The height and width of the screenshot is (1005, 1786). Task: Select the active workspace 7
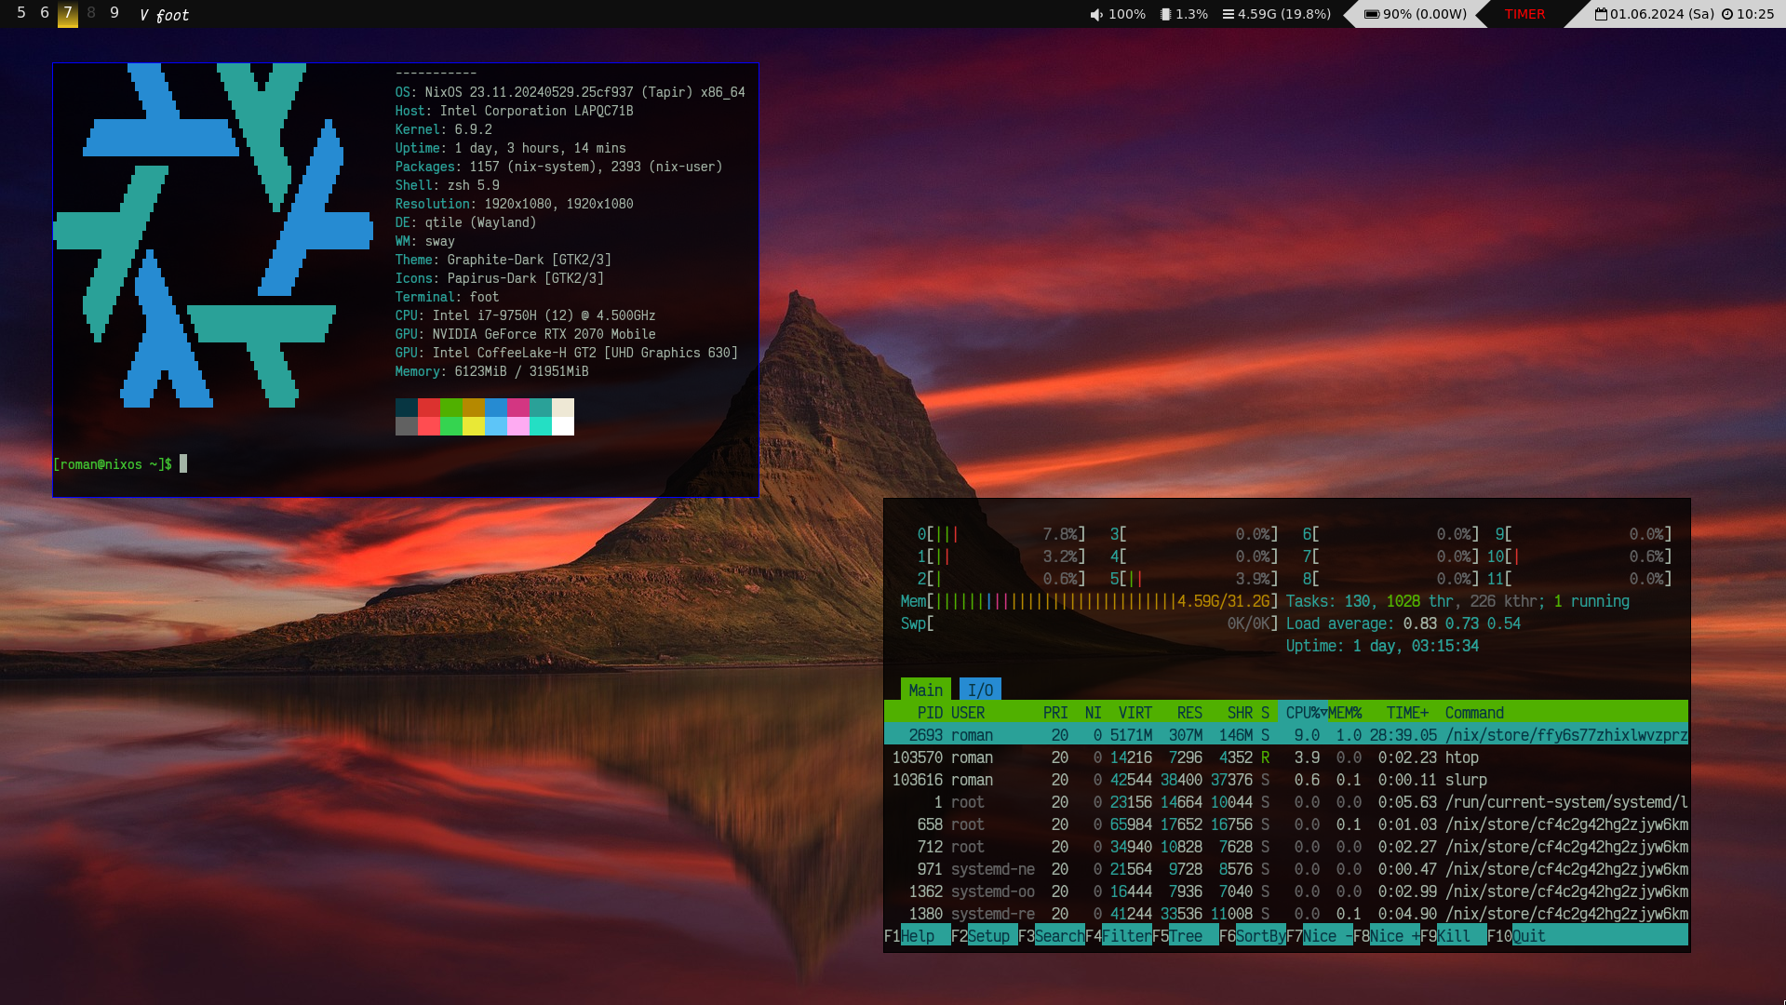click(x=68, y=13)
